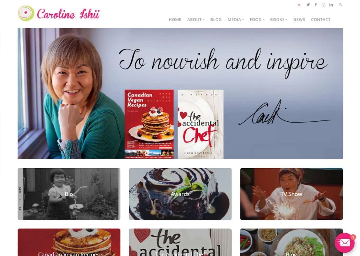Open the Twitter profile icon
Image resolution: width=360 pixels, height=256 pixels.
pyautogui.click(x=308, y=5)
